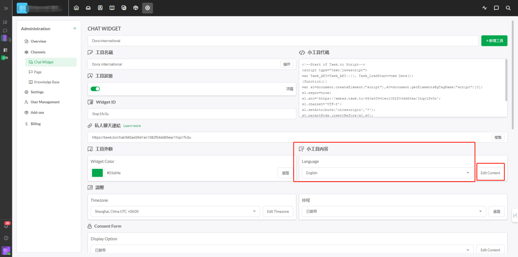Open User Management in sidebar

[x=45, y=102]
